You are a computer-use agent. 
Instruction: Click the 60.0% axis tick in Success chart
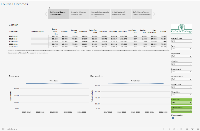pyautogui.click(x=16, y=88)
